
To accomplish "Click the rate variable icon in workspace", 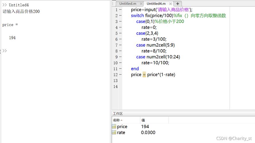I will (x=114, y=132).
